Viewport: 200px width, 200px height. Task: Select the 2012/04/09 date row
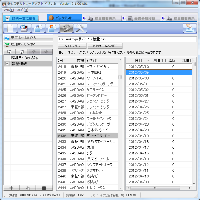(159, 182)
